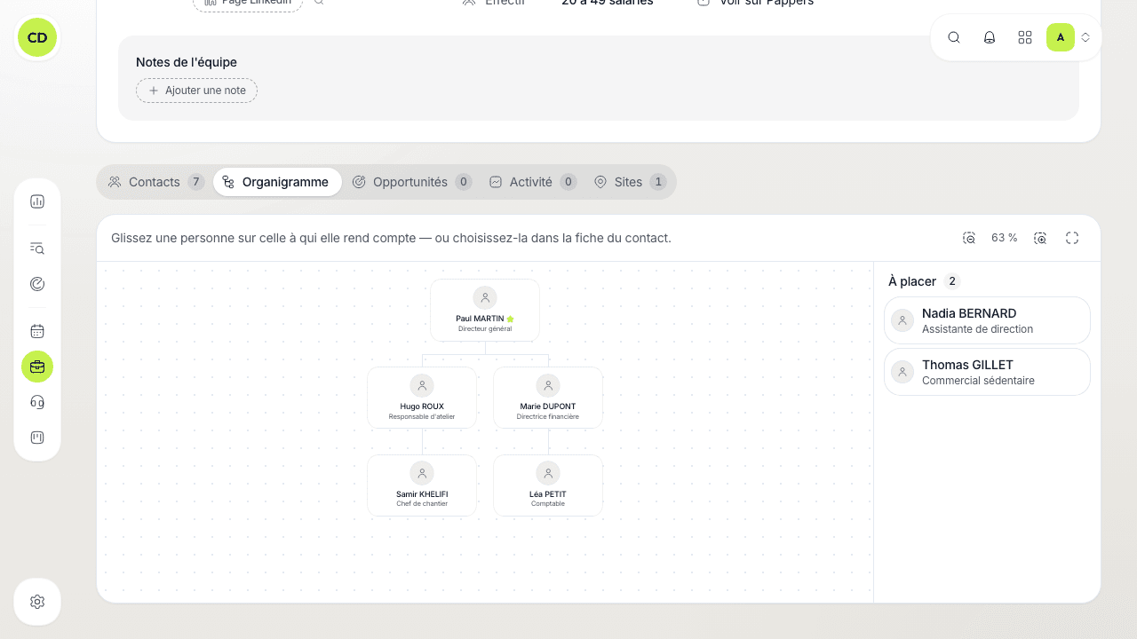This screenshot has width=1137, height=639.
Task: Click the Ajouter une note button
Action: point(196,91)
